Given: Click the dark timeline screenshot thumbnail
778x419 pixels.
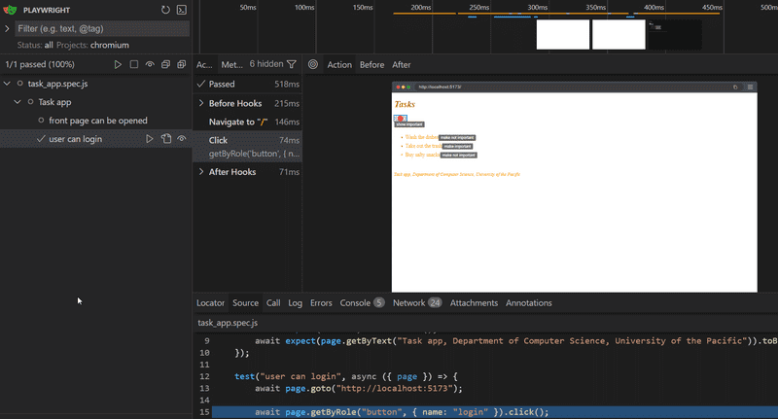Looking at the screenshot, I should pyautogui.click(x=675, y=34).
